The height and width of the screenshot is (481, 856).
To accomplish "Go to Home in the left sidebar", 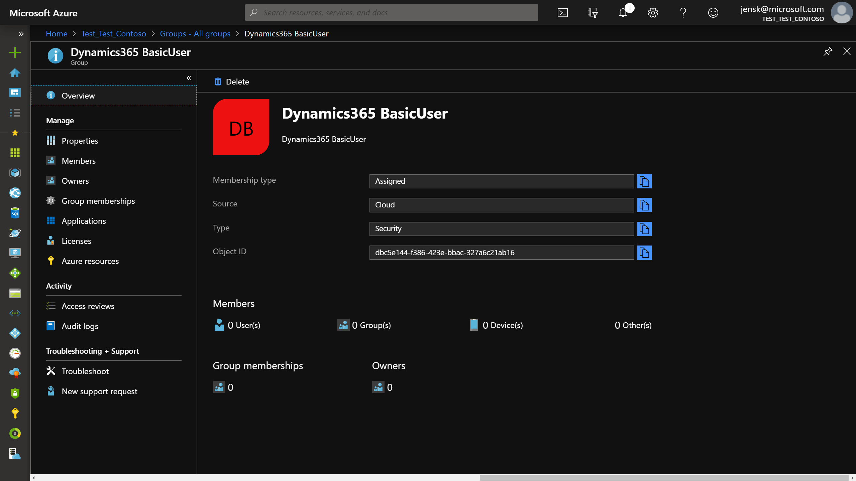I will coord(15,72).
